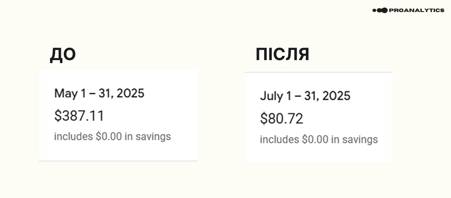
Task: Click the "$0.00" value in the May card
Action: click(x=109, y=136)
